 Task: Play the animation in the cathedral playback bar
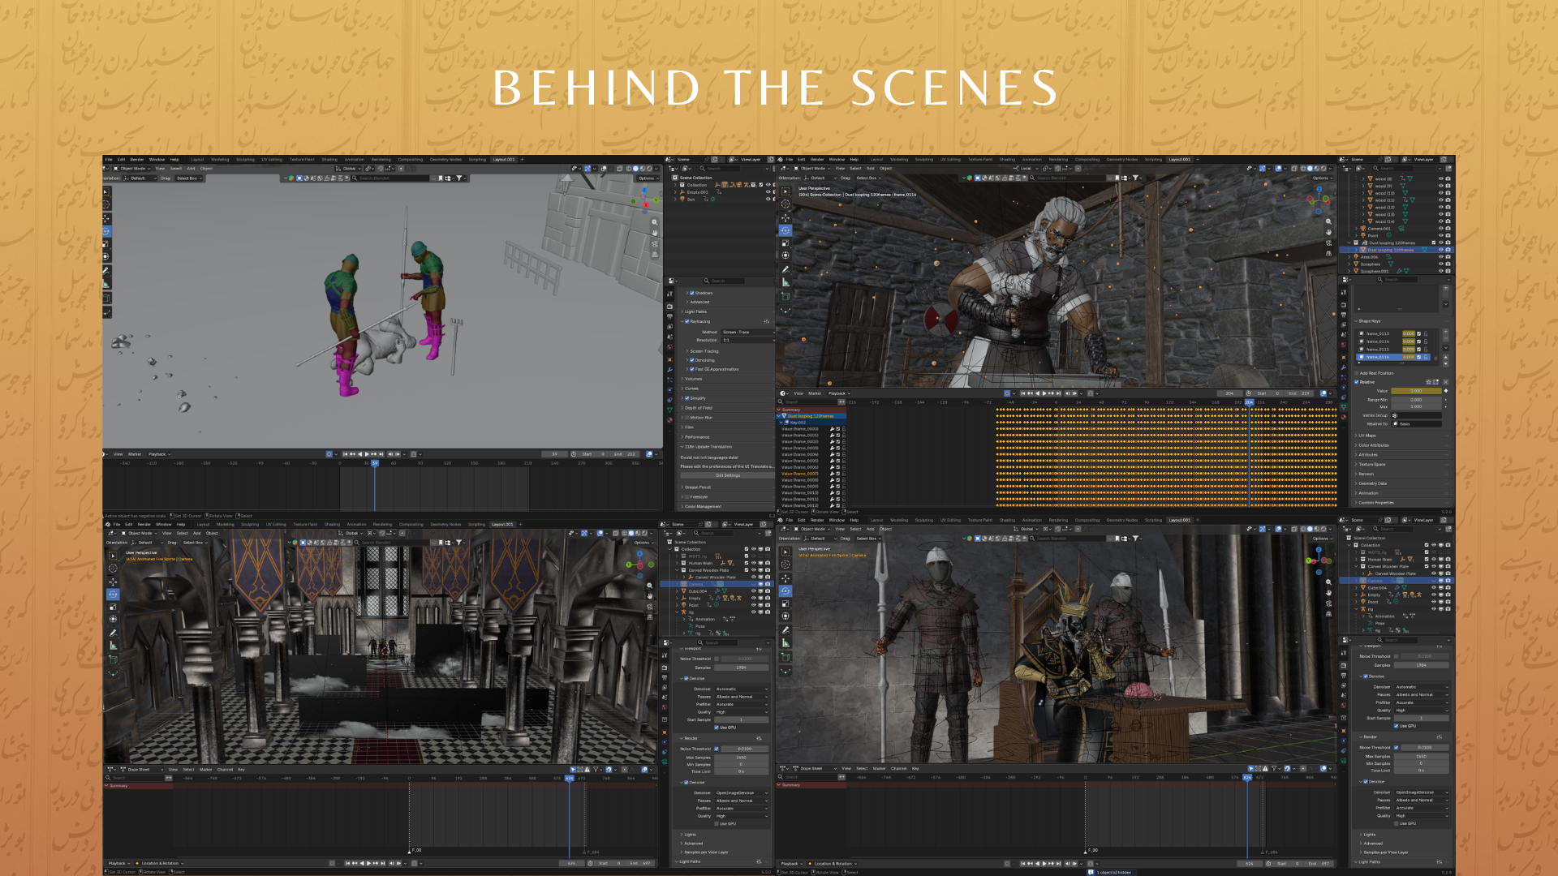tap(369, 863)
